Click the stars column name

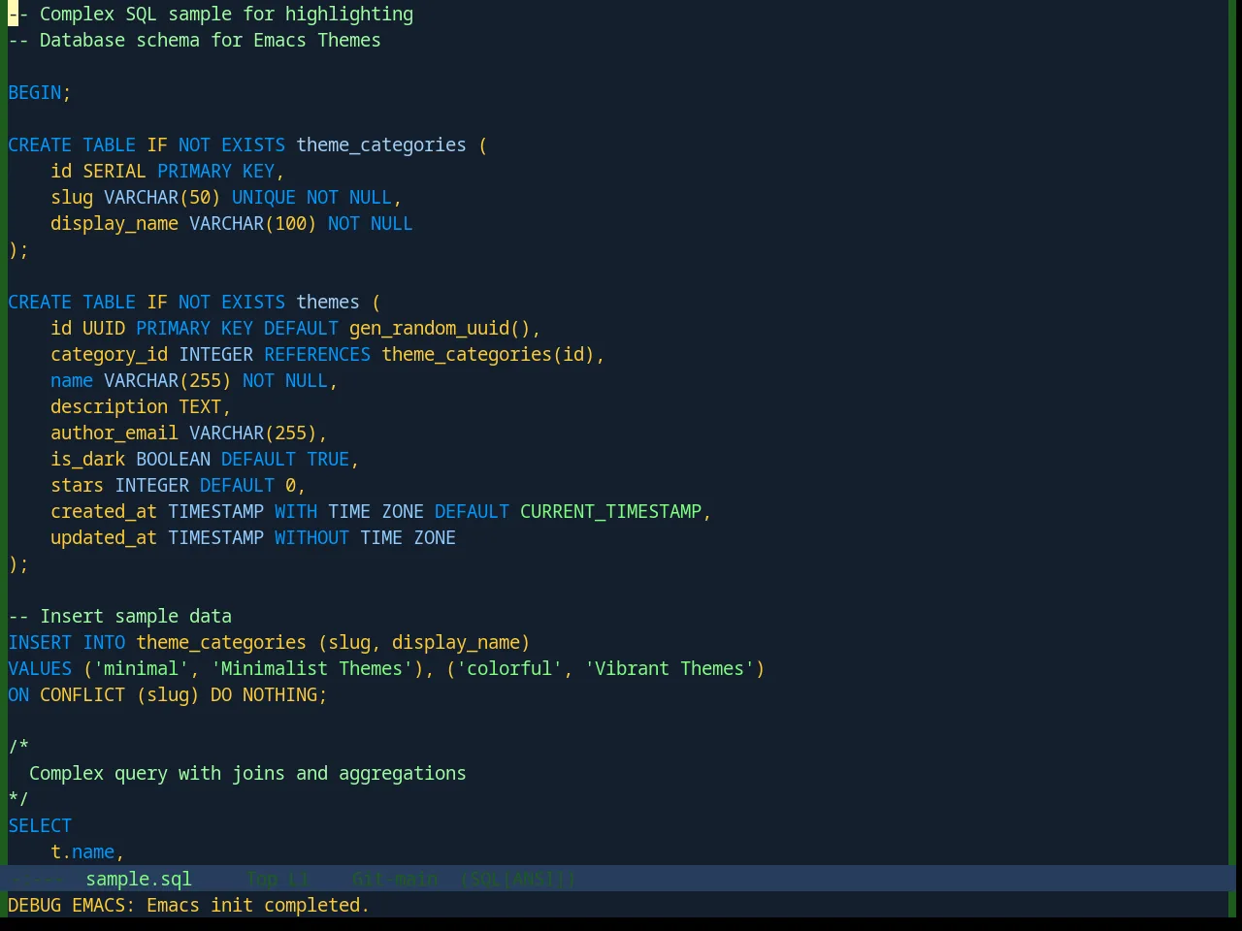point(78,486)
